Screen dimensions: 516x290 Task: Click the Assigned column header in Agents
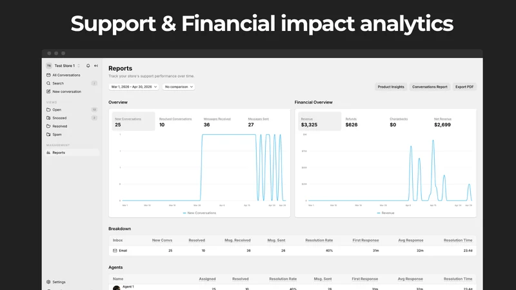point(207,279)
